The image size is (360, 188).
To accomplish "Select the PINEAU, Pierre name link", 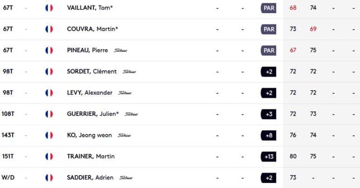I will [x=87, y=50].
